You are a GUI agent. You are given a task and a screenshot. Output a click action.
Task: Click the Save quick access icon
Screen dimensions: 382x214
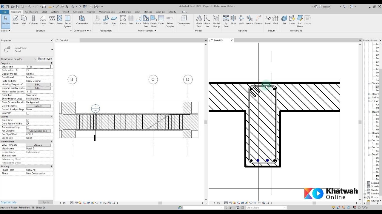pos(18,7)
